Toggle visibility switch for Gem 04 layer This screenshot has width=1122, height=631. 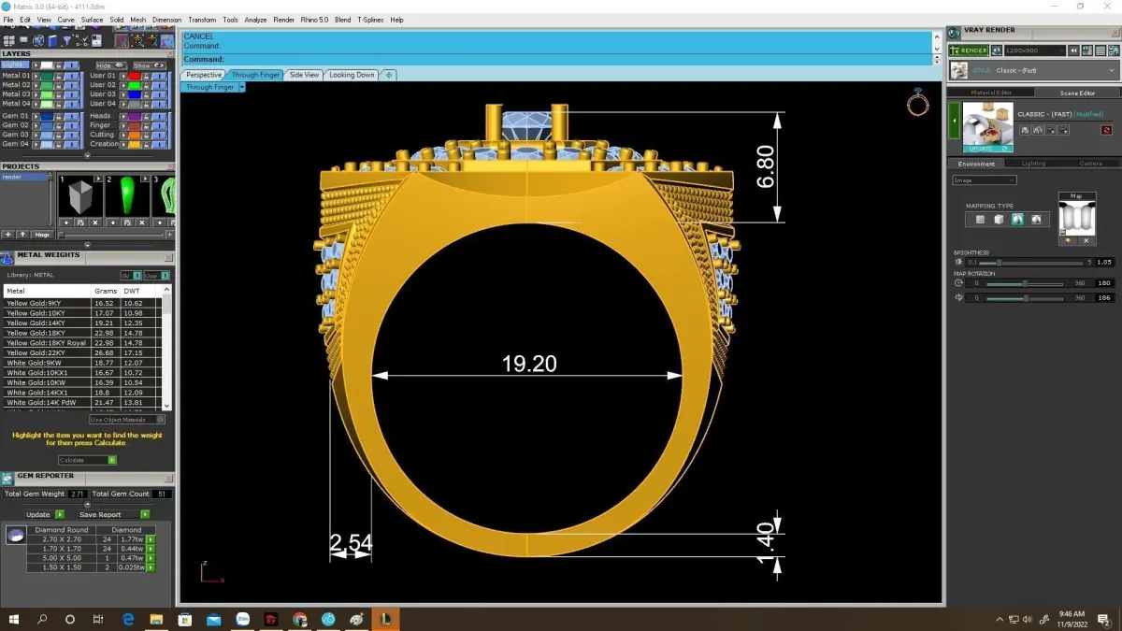72,144
